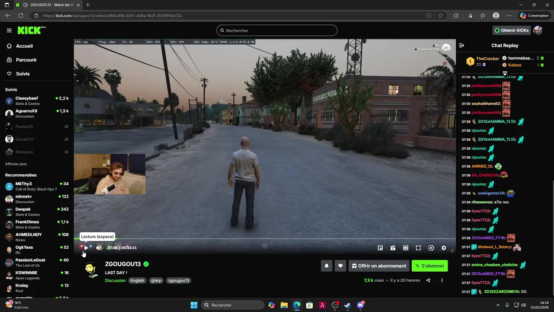Image resolution: width=554 pixels, height=312 pixels.
Task: Open ZGOUGOU13 channel avatar
Action: coord(90,270)
